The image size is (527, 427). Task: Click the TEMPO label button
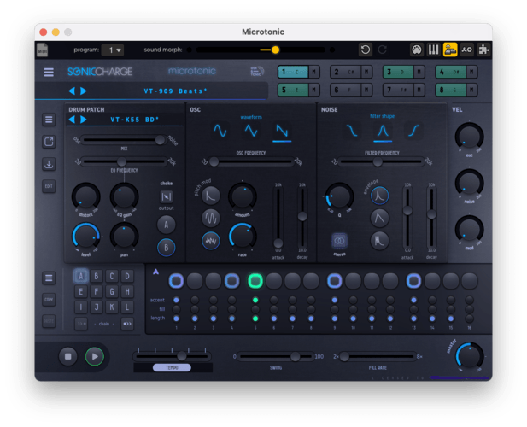(x=172, y=368)
